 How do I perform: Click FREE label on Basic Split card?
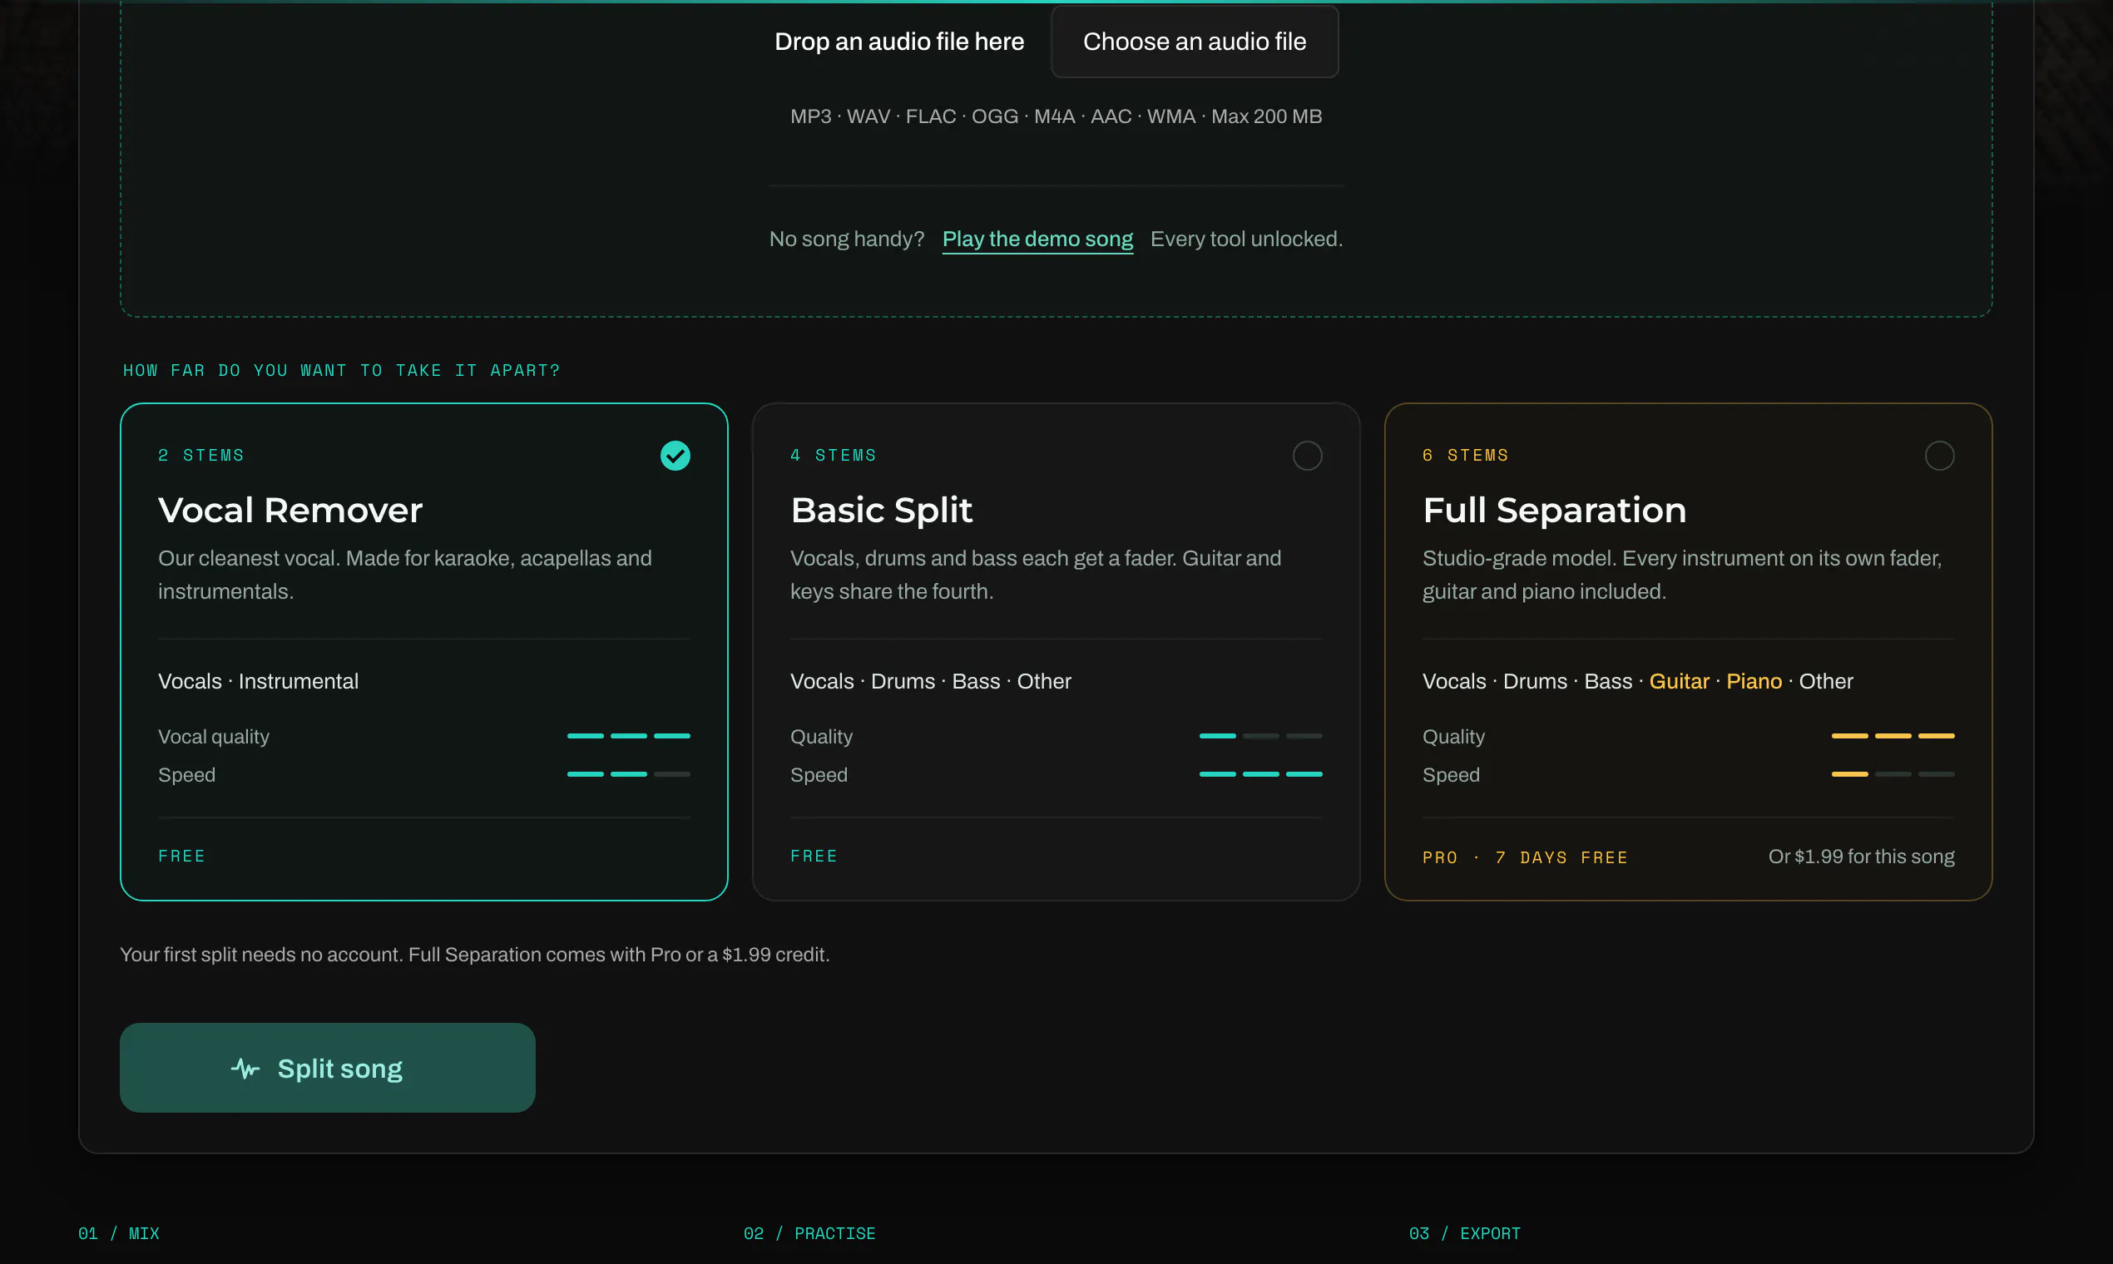(x=814, y=856)
